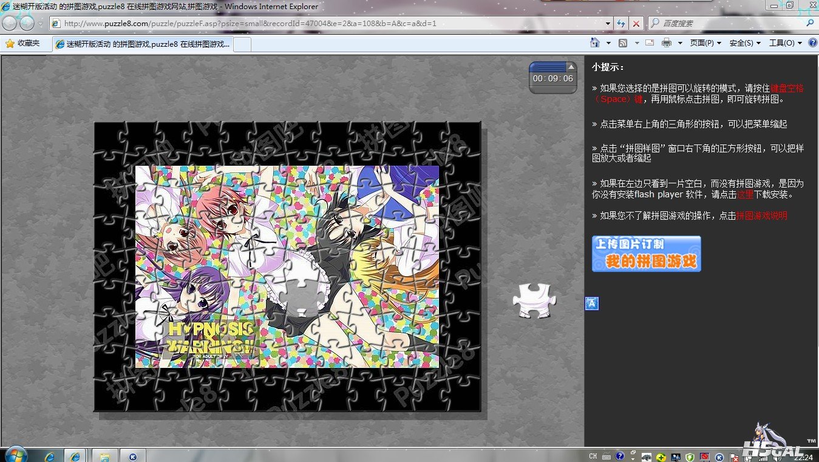Screen dimensions: 819x462
Task: Click the small blue A icon
Action: click(592, 304)
